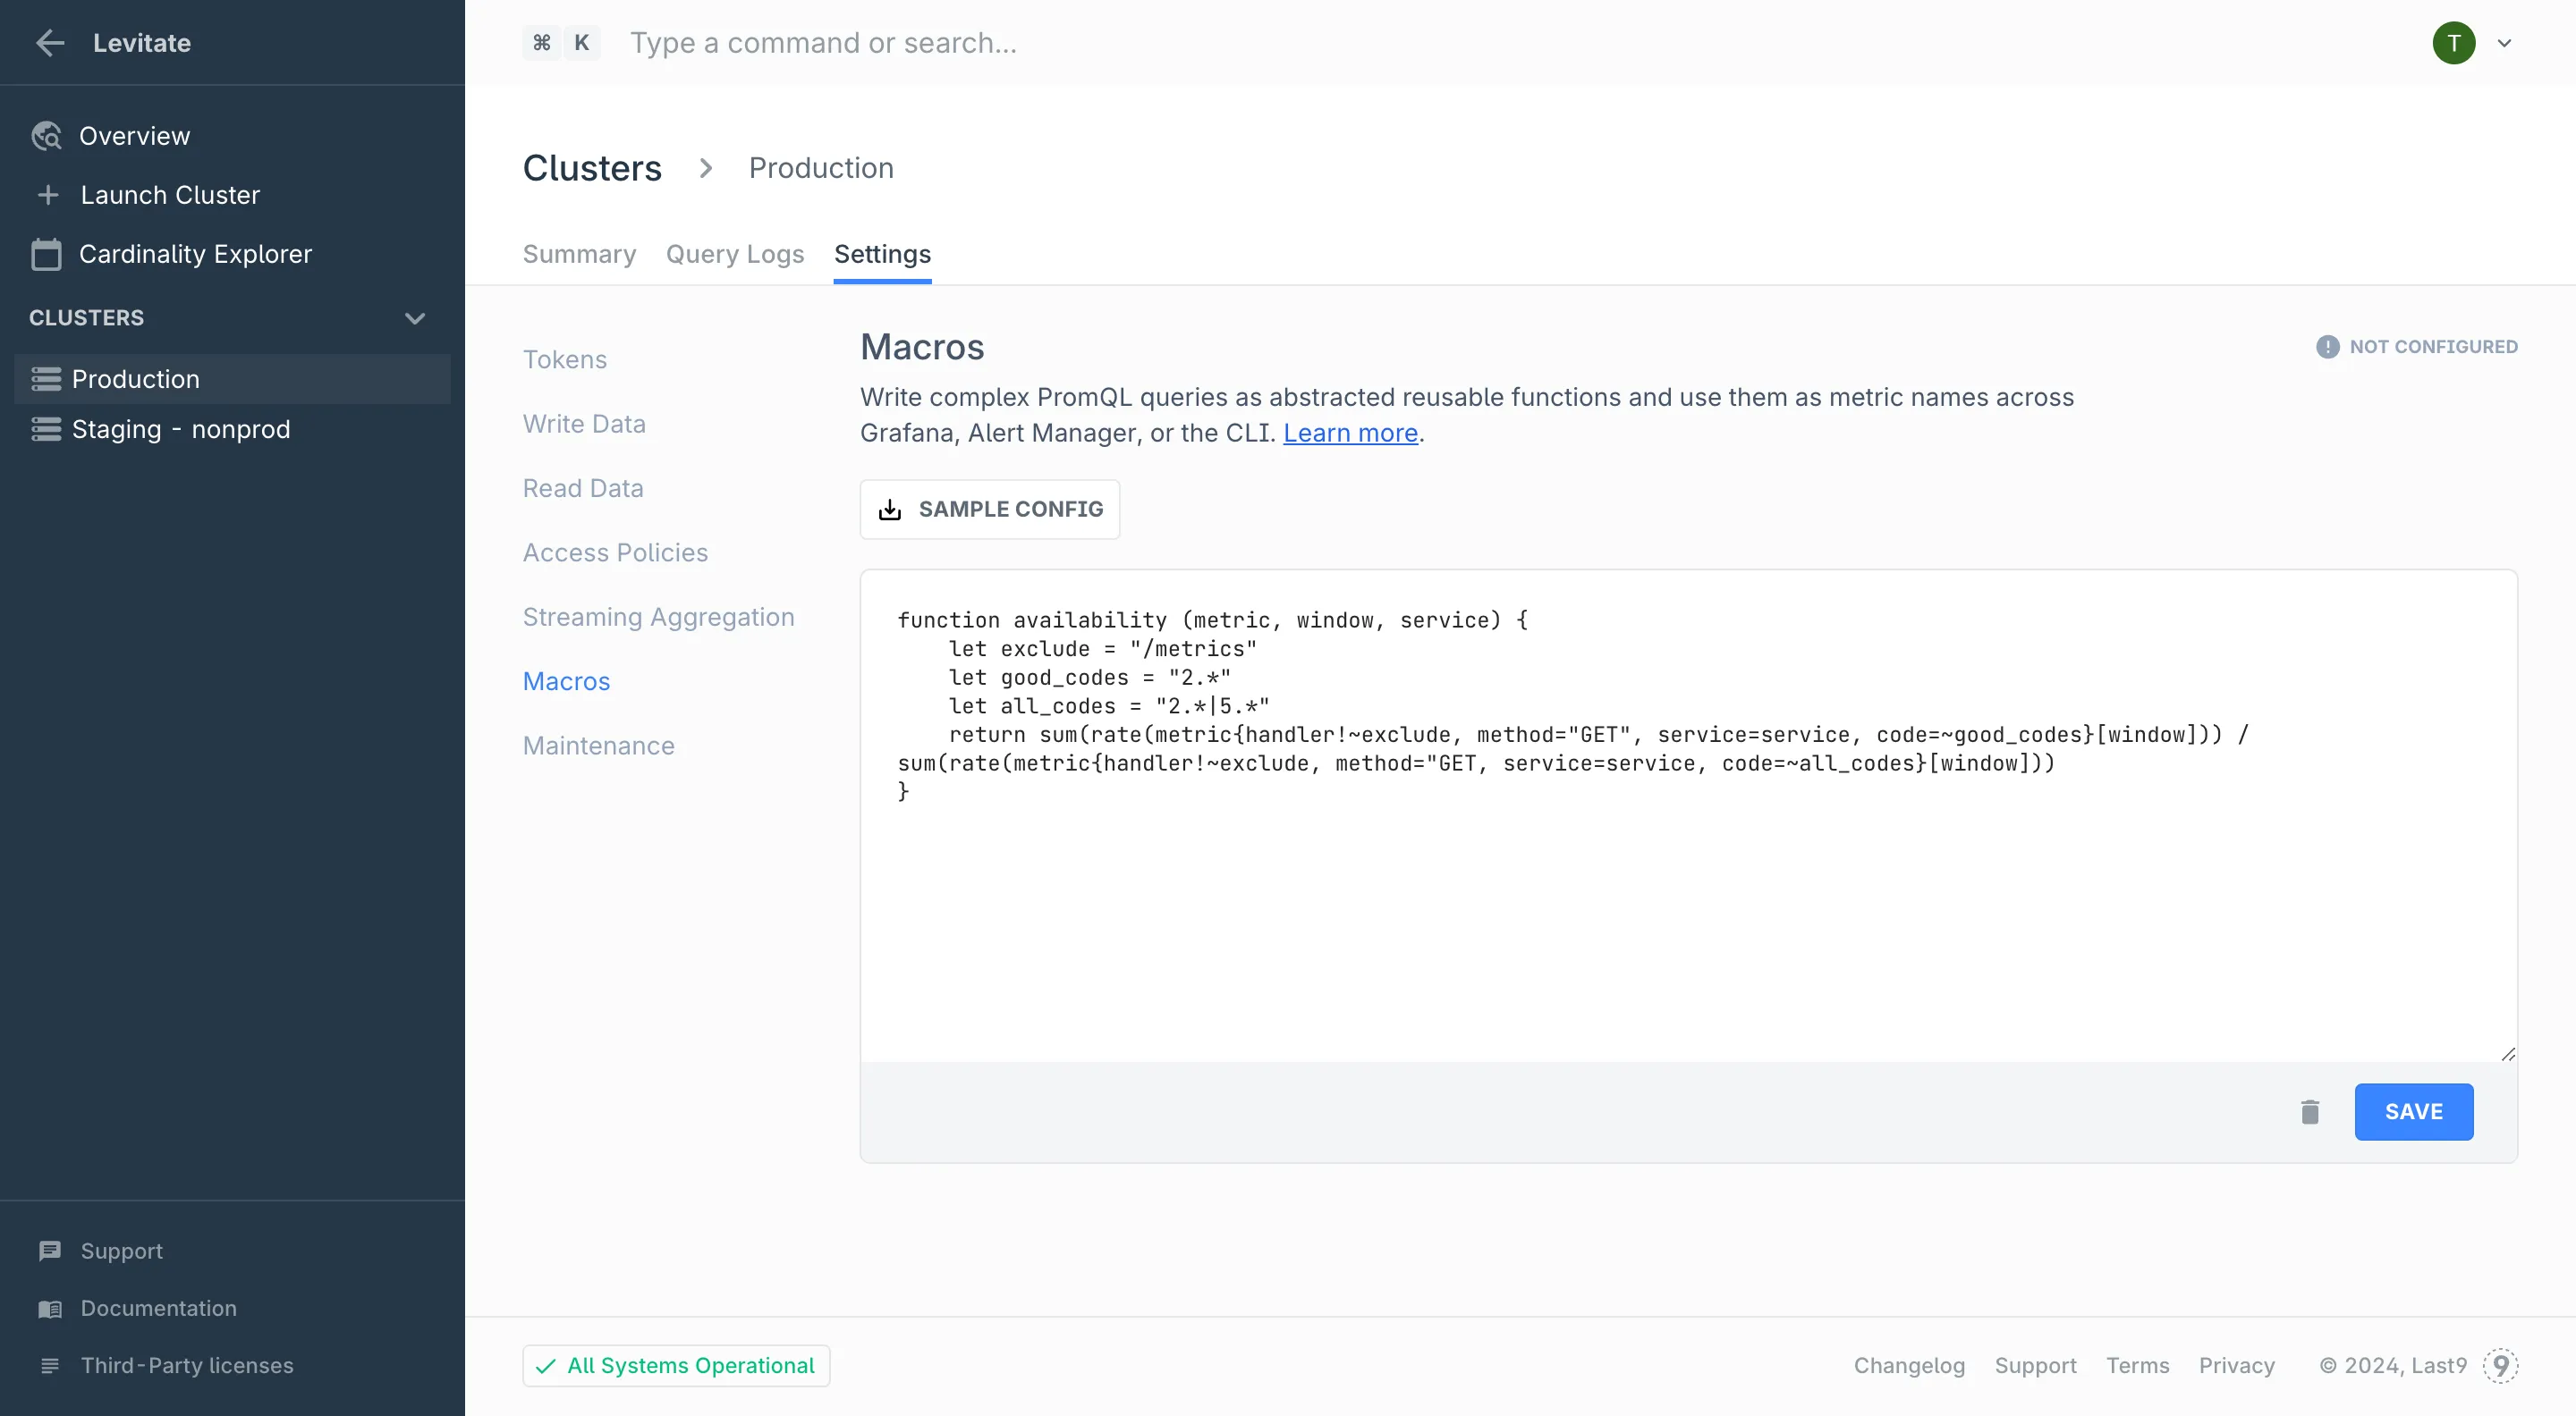Switch to the Summary tab
Image resolution: width=2576 pixels, height=1416 pixels.
pyautogui.click(x=579, y=255)
